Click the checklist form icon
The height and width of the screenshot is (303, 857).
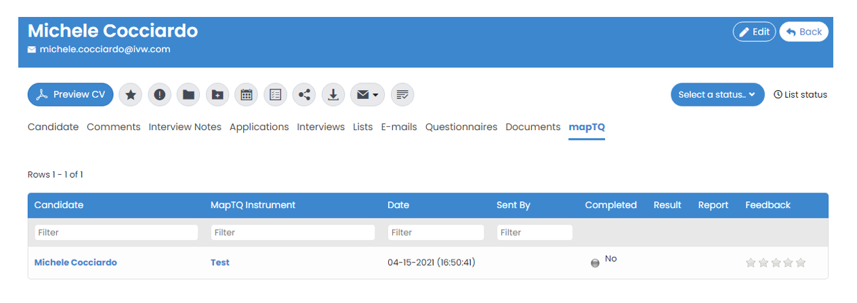pos(275,95)
